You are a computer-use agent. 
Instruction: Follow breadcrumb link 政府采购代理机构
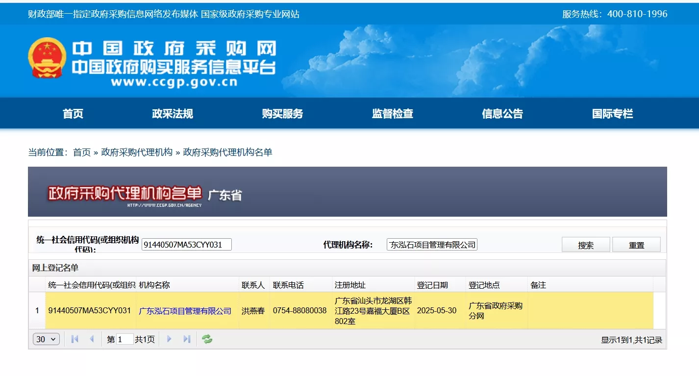[x=137, y=152]
